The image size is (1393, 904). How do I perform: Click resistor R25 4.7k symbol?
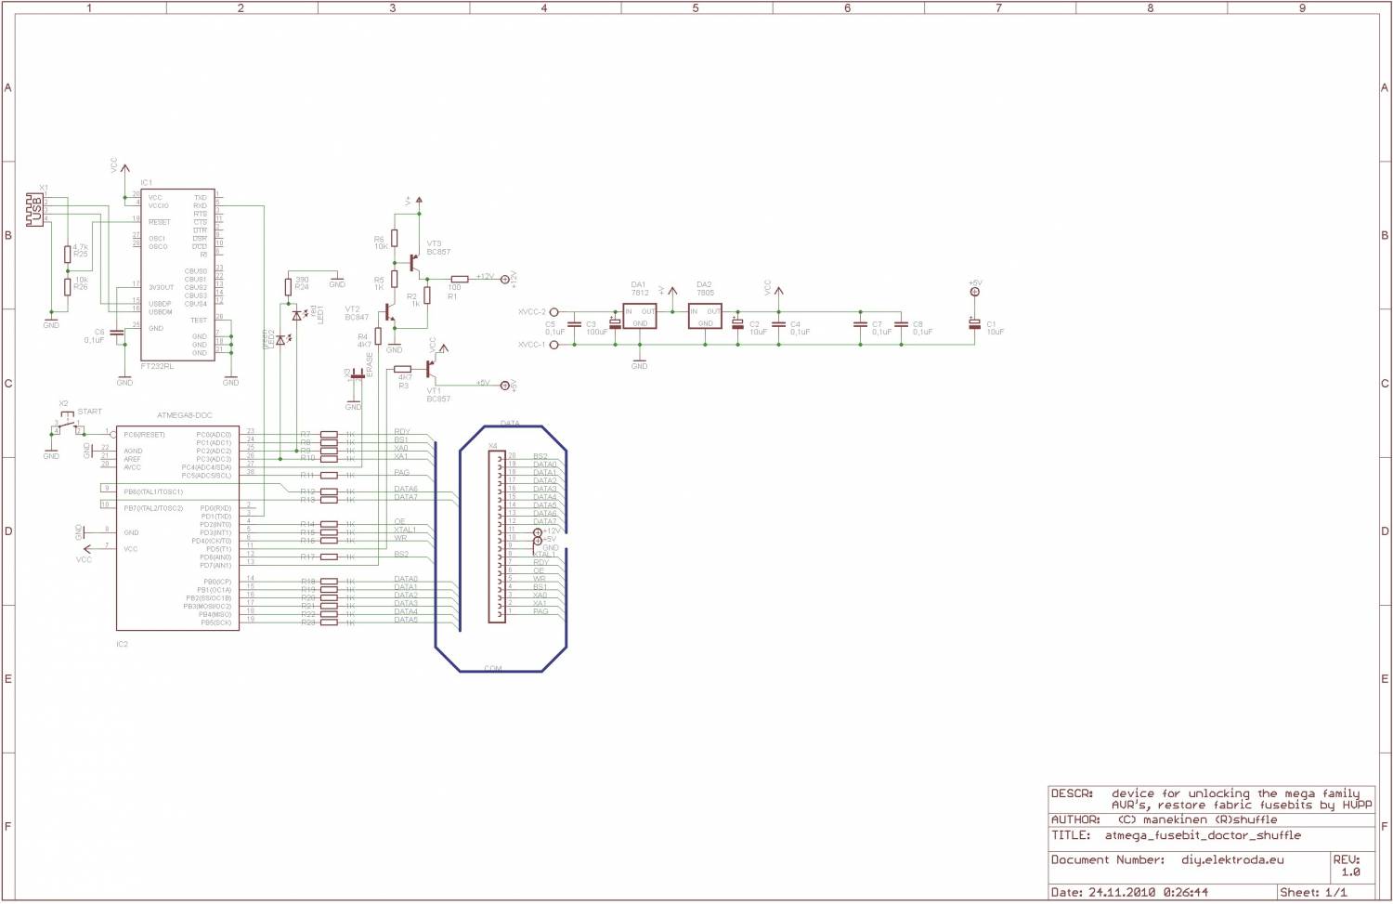coord(68,254)
